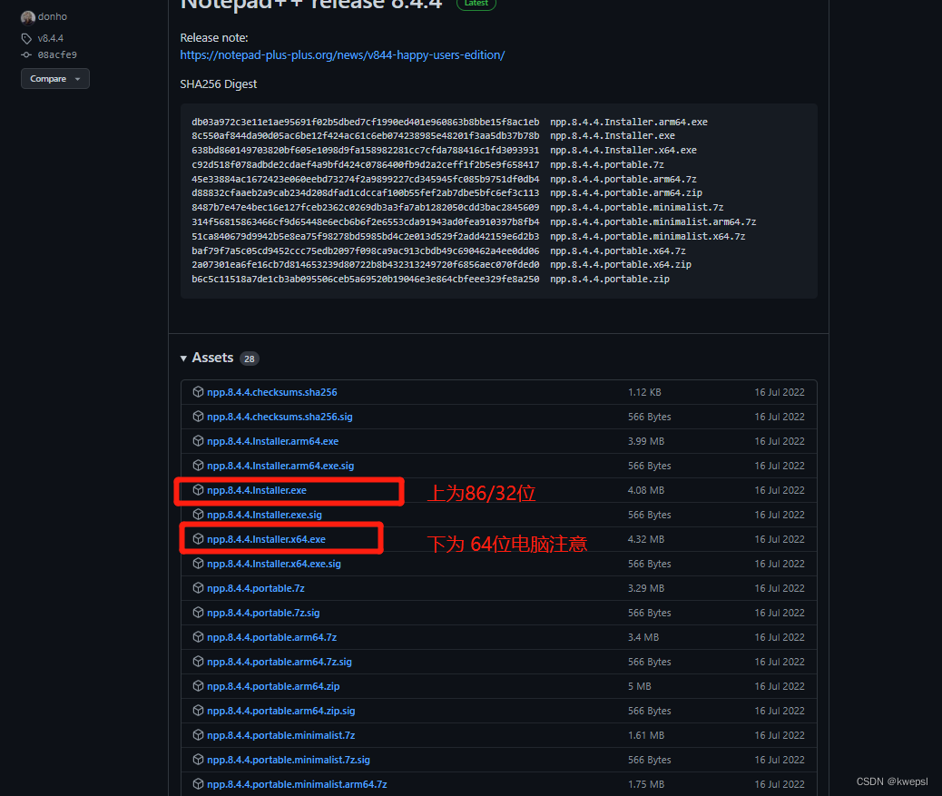This screenshot has height=796, width=942.
Task: Click the package icon beside npp.8.4.4.Installer.arm64.exe
Action: click(198, 441)
